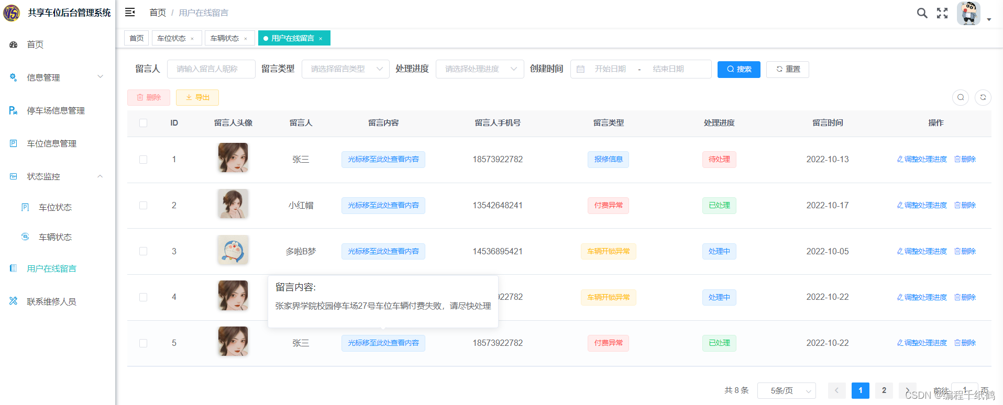Click the 首页 dashboard sidebar icon
1003x405 pixels.
click(14, 44)
